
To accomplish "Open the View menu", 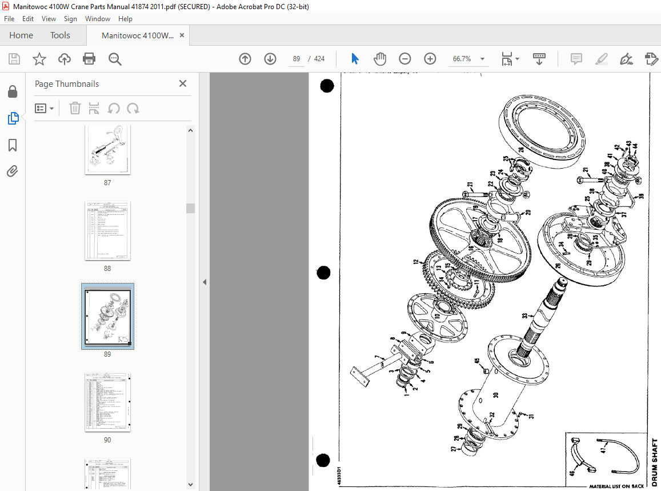I will click(x=49, y=18).
